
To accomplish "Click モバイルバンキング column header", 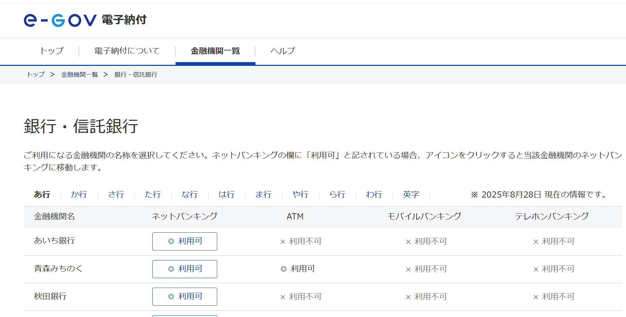I will click(425, 216).
